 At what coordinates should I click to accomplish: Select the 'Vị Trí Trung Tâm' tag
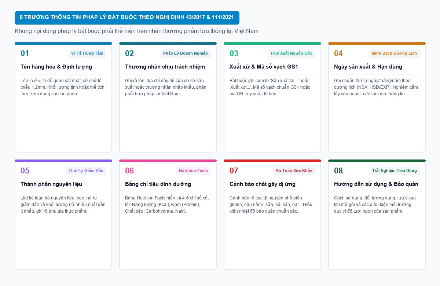[x=87, y=54]
